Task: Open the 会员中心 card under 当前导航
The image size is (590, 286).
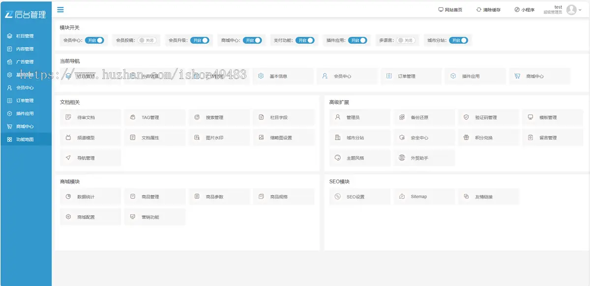Action: [347, 76]
